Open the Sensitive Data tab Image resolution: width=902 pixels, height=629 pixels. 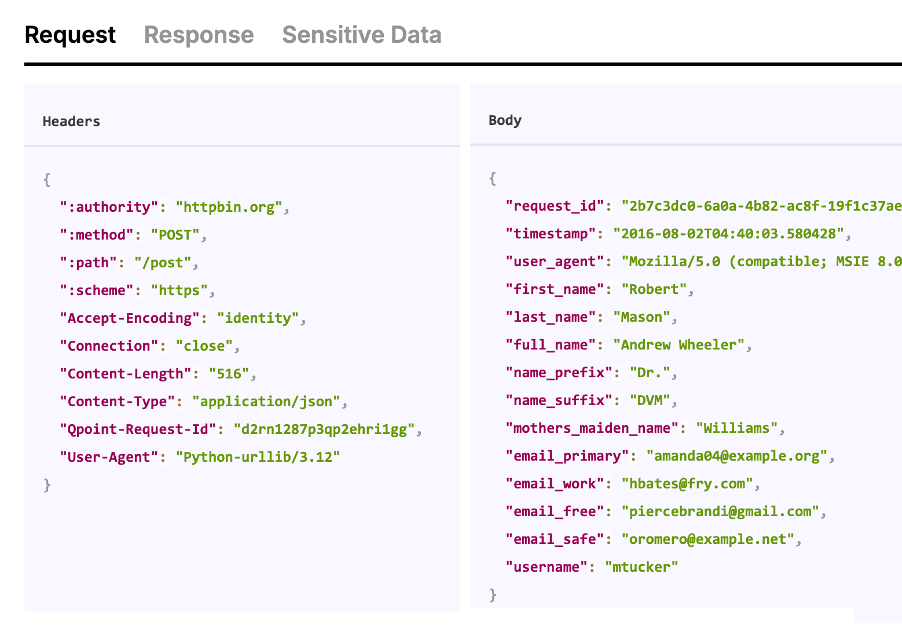pos(361,35)
